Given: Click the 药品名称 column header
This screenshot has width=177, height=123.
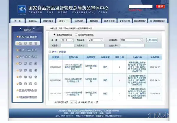Looking at the screenshot, I should point(73,57).
